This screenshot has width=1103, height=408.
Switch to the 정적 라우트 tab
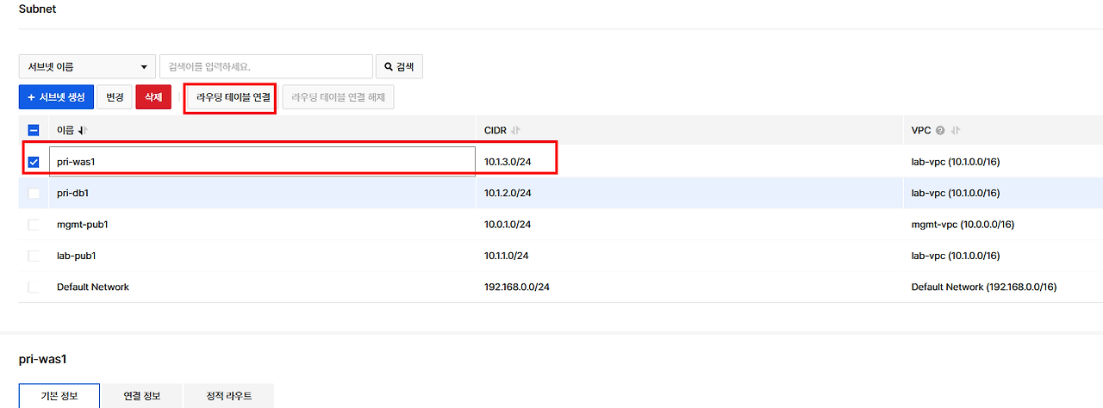click(x=229, y=396)
